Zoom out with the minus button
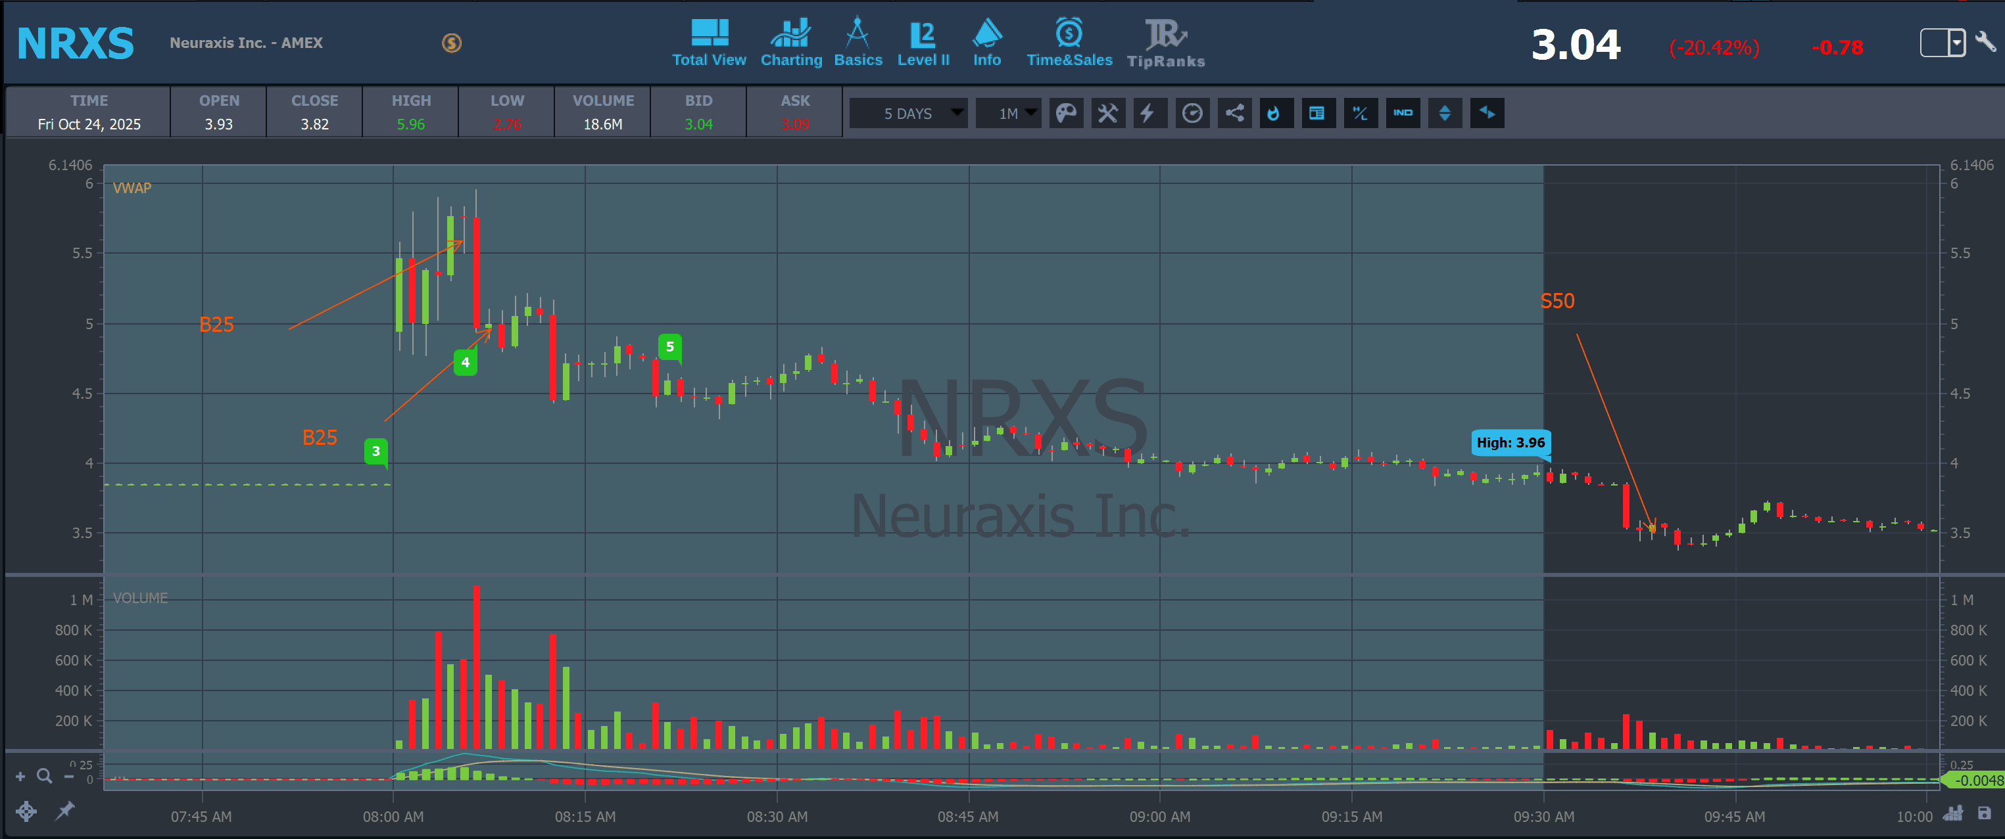 [x=69, y=777]
